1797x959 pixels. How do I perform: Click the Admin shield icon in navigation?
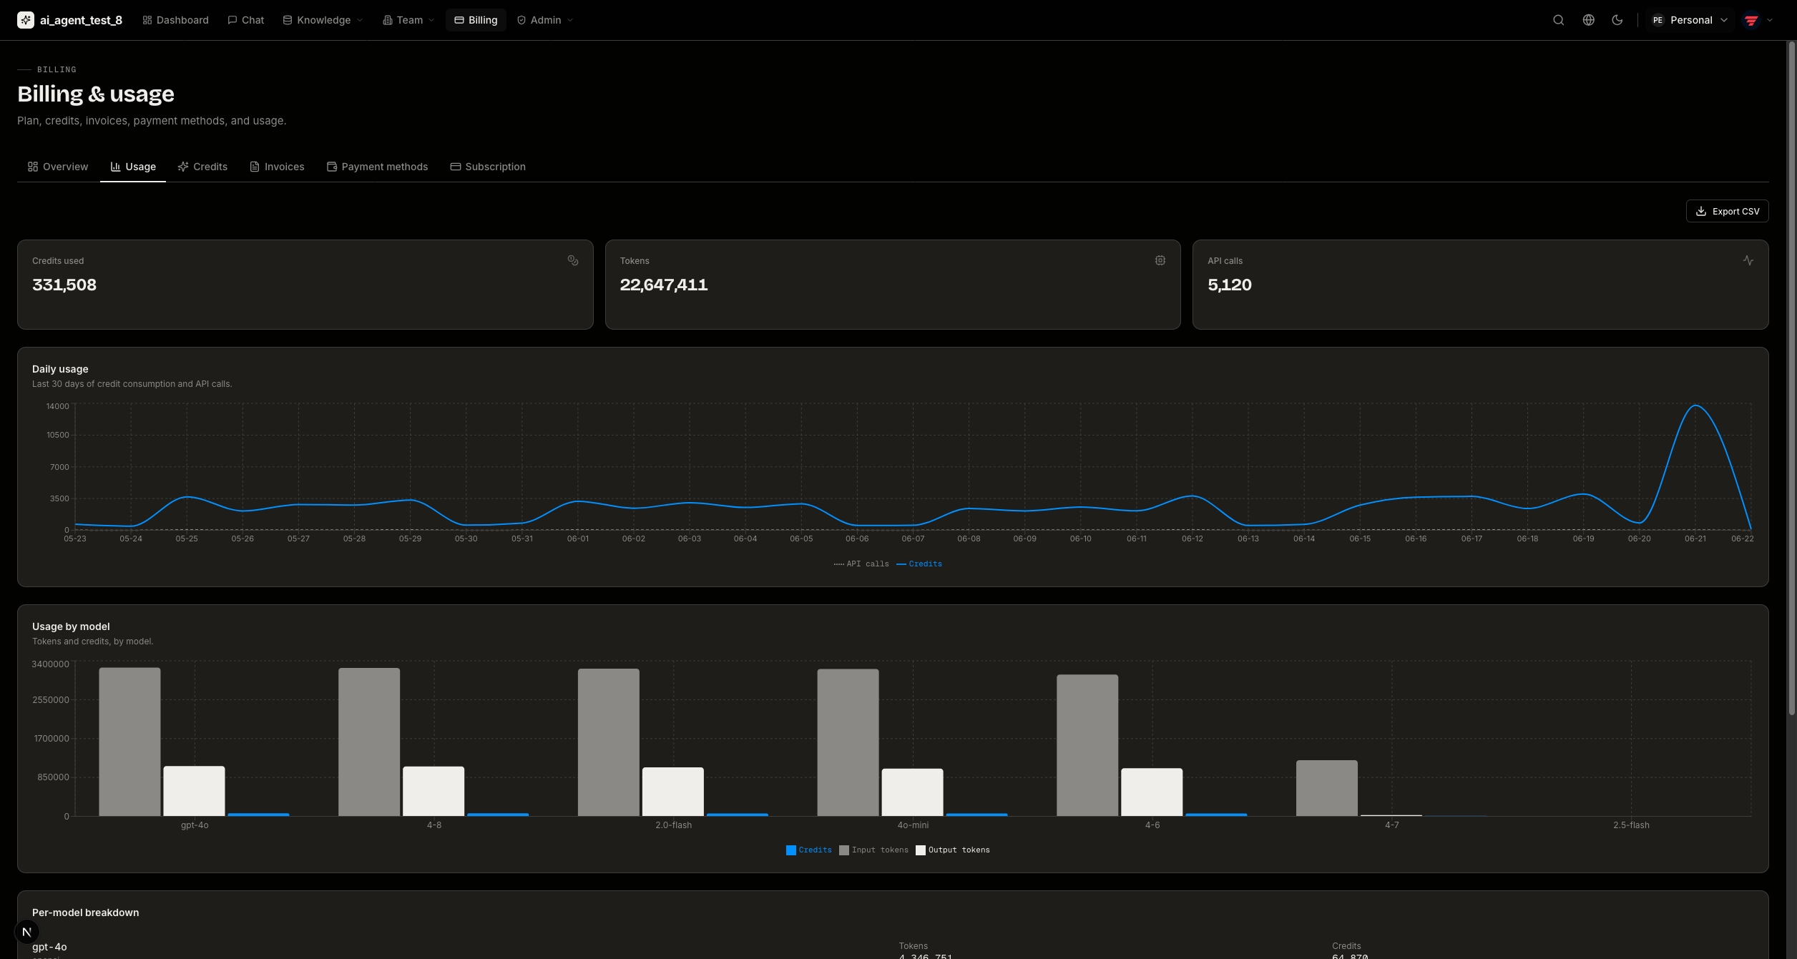pyautogui.click(x=521, y=20)
